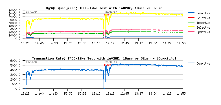Image resolution: width=221 pixels, height=105 pixels.
Task: Click the 13:17 x-axis label in the top chart
Action: (139, 44)
